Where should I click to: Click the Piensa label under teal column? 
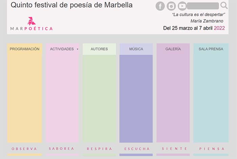(212, 149)
